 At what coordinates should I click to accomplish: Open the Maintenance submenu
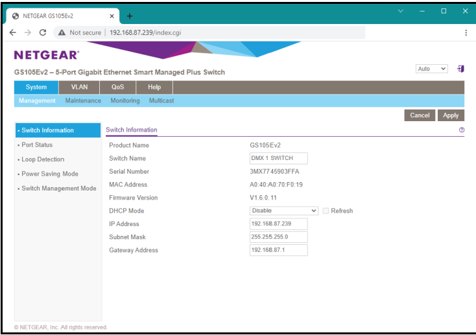[x=83, y=100]
